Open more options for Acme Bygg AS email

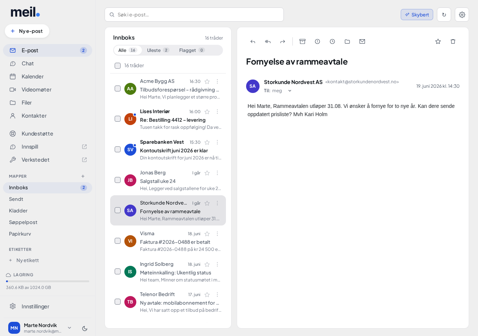pos(217,81)
